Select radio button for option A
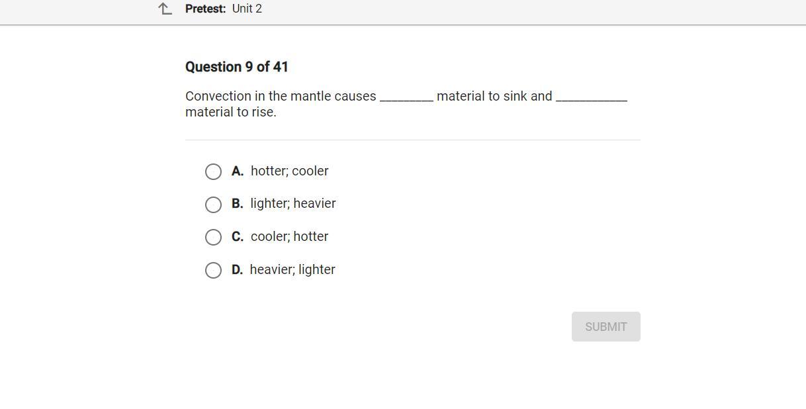The height and width of the screenshot is (409, 806). tap(213, 172)
